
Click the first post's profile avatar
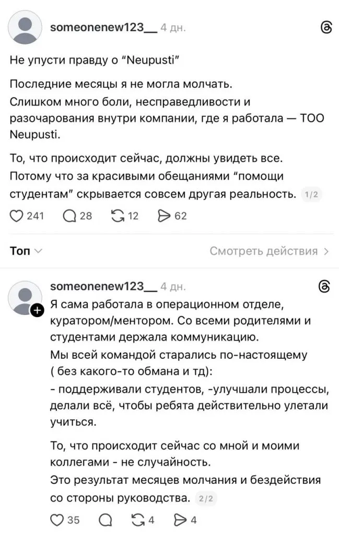tap(26, 29)
